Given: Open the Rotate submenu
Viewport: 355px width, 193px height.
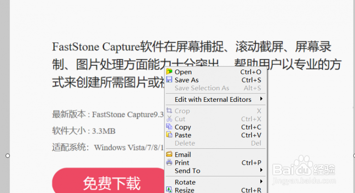Looking at the screenshot, I should [x=215, y=182].
